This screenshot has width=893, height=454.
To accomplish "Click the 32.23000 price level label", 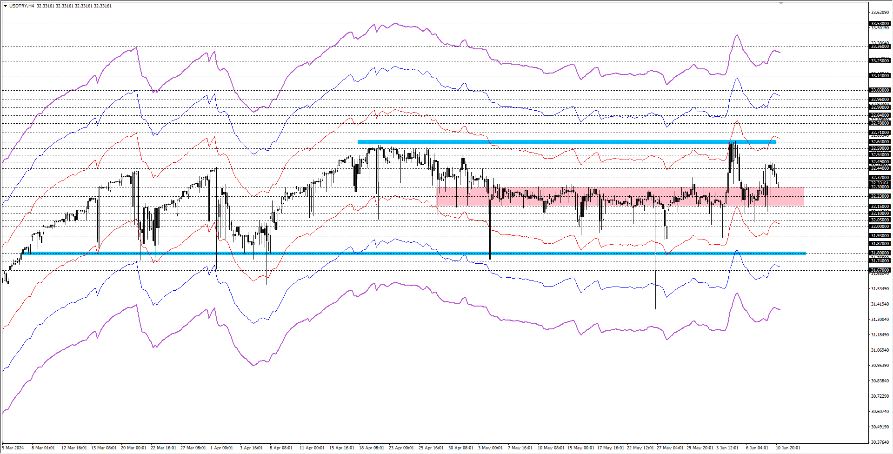I will pyautogui.click(x=880, y=196).
